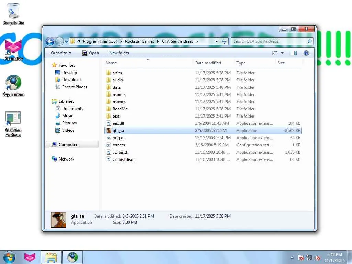This screenshot has height=264, width=352.
Task: Select the data folder
Action: click(x=203, y=87)
